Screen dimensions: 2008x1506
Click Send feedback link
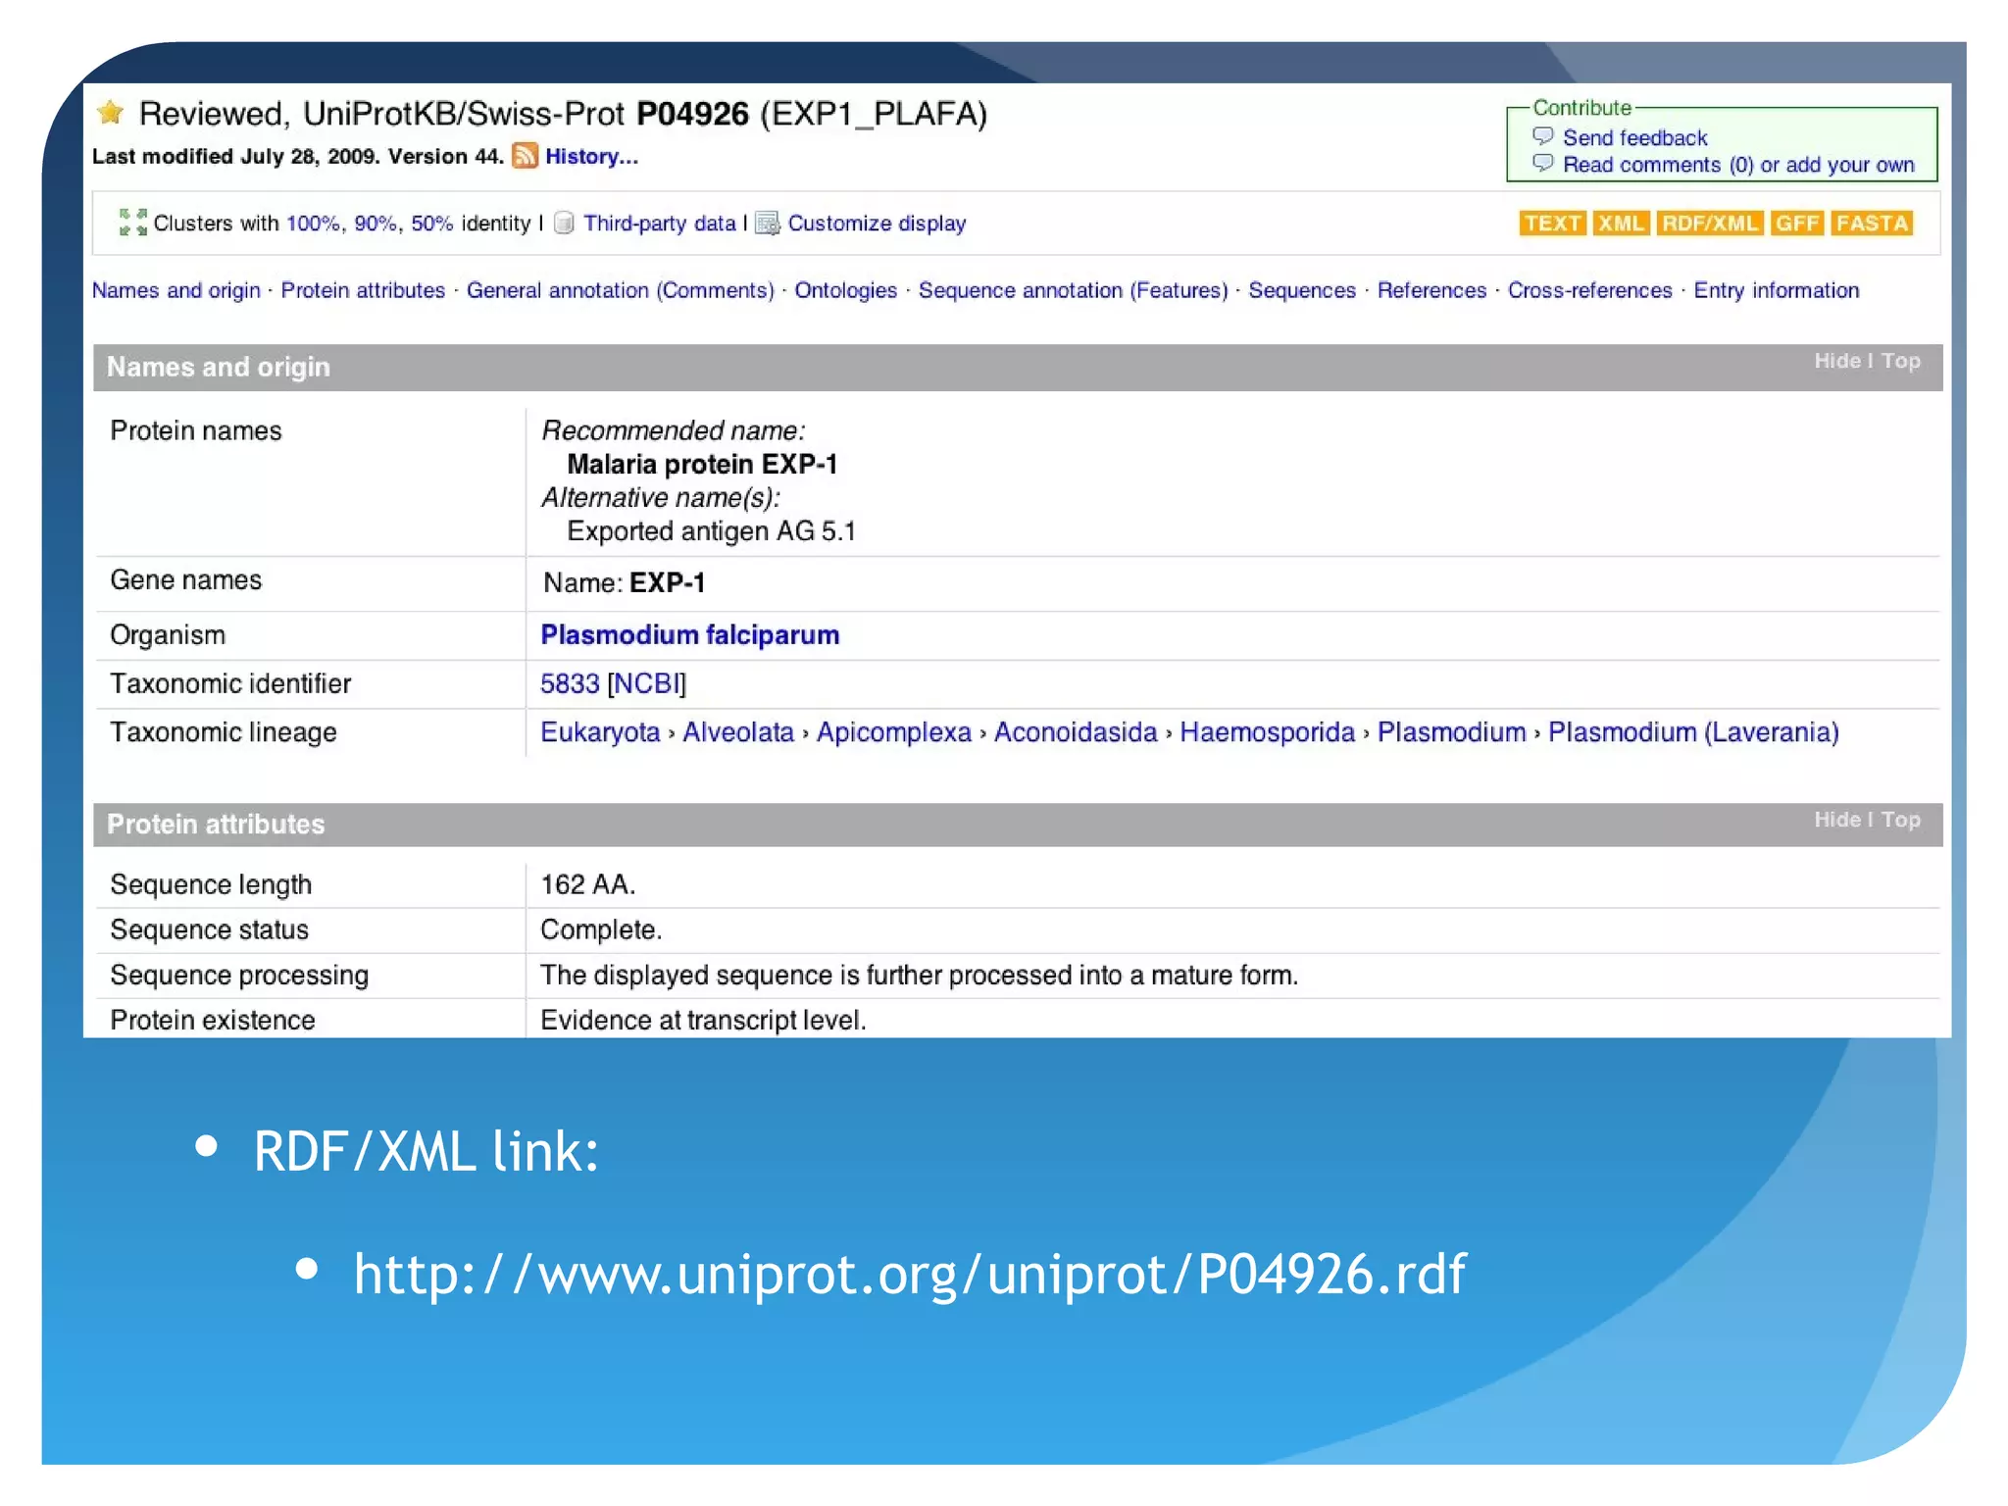[1634, 138]
